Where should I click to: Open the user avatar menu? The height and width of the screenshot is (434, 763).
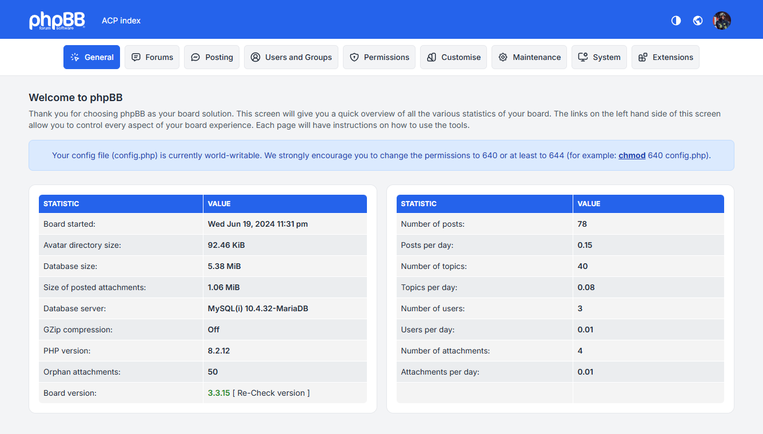coord(722,21)
